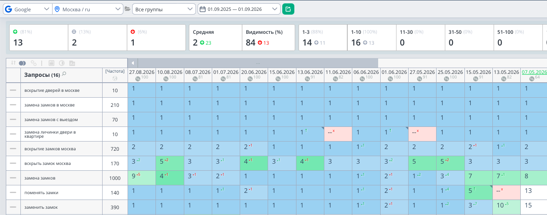Filter by the 51-100 positions card
Viewport: 547px width, 215px height.
[x=518, y=38]
